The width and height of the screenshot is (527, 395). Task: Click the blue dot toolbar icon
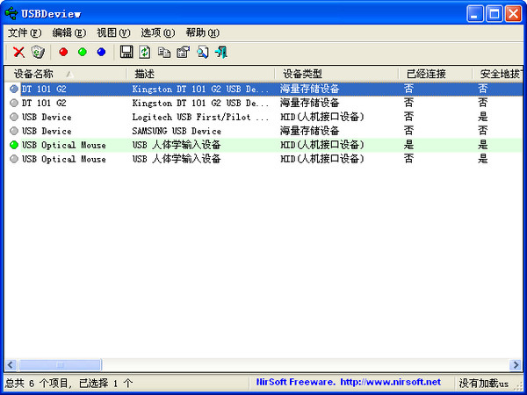click(101, 52)
